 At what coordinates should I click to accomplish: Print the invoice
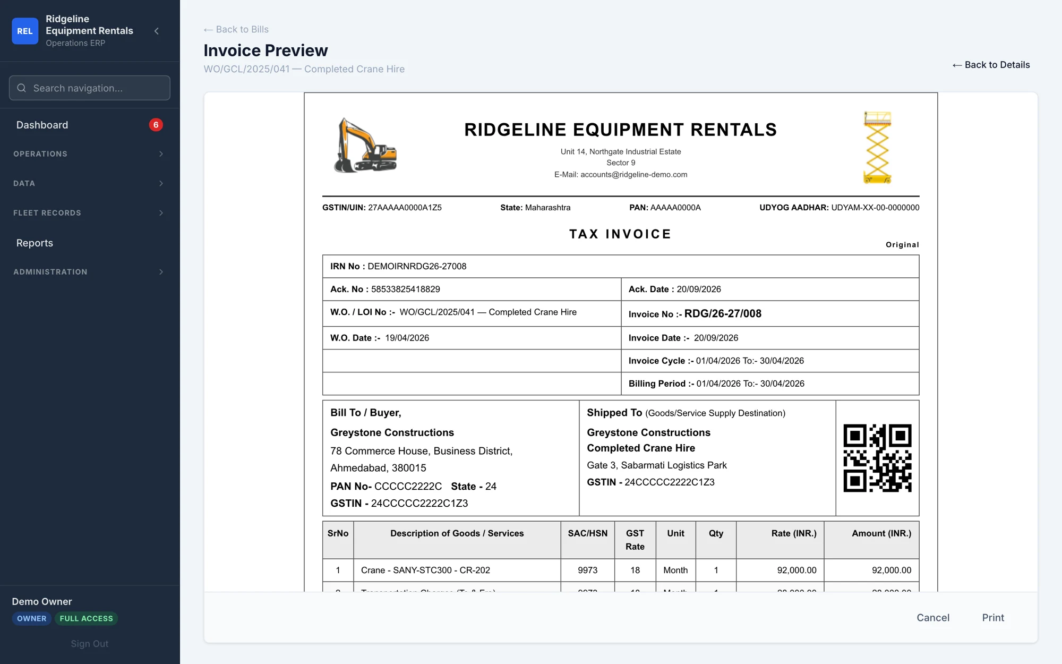click(x=993, y=618)
